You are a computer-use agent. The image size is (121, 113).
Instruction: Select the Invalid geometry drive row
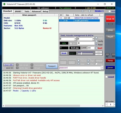point(80,21)
